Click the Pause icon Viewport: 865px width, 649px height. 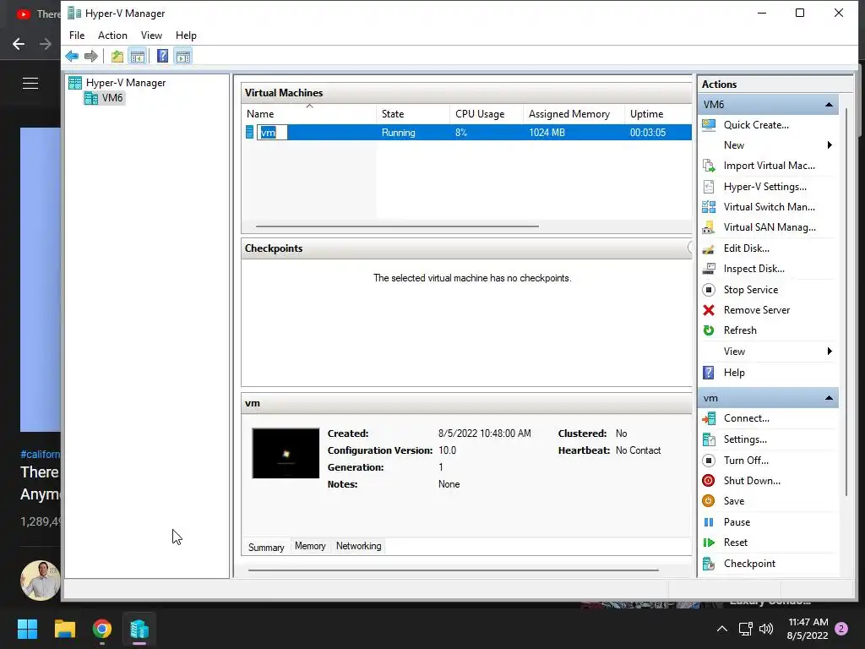tap(709, 522)
